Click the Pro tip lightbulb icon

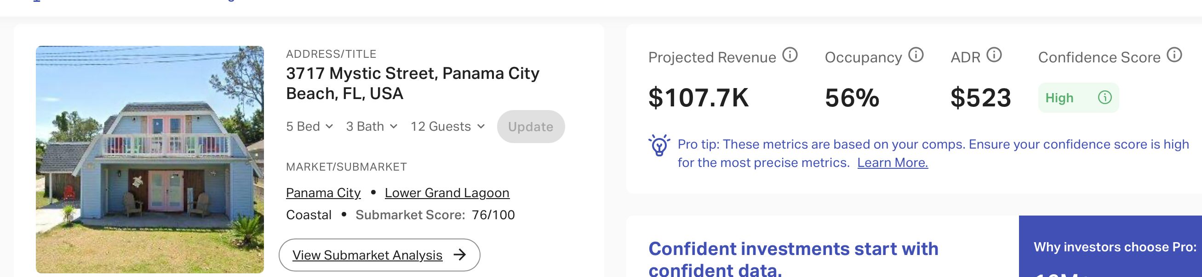[659, 145]
